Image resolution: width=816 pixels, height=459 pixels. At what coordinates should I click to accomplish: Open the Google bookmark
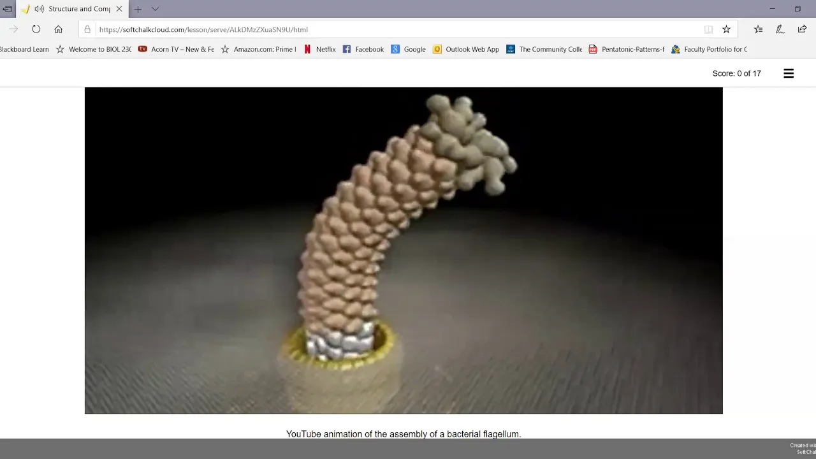pos(408,49)
